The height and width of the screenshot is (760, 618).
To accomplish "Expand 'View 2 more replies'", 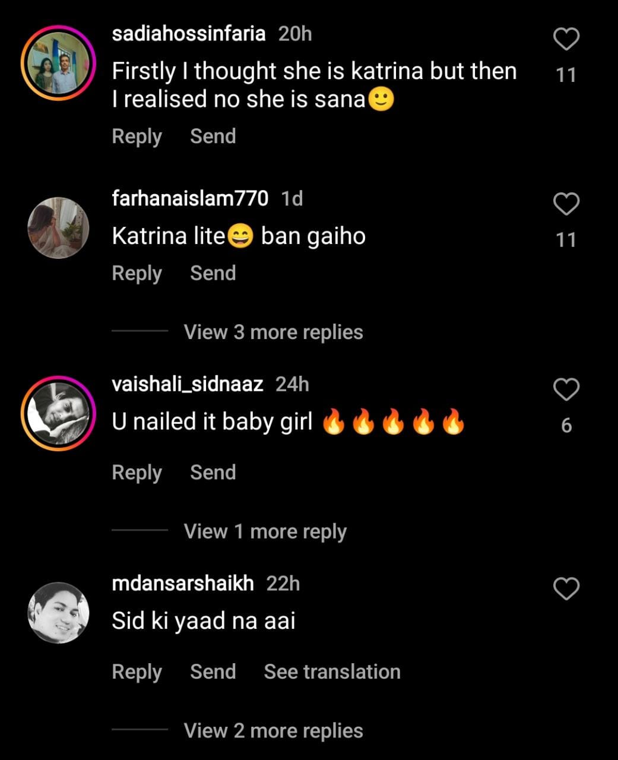I will [273, 731].
